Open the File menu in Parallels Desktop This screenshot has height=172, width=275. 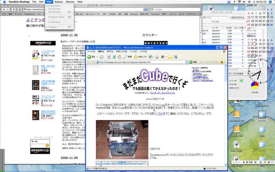tap(34, 2)
